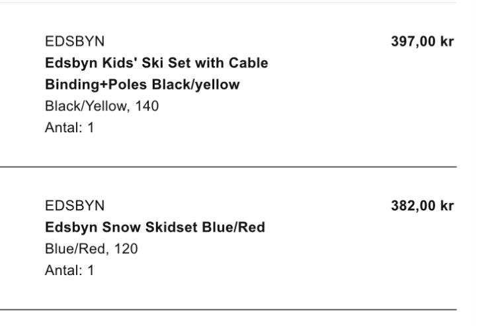
Task: Open Edsbyn Snow Skidset Blue/Red product
Action: coord(155,227)
